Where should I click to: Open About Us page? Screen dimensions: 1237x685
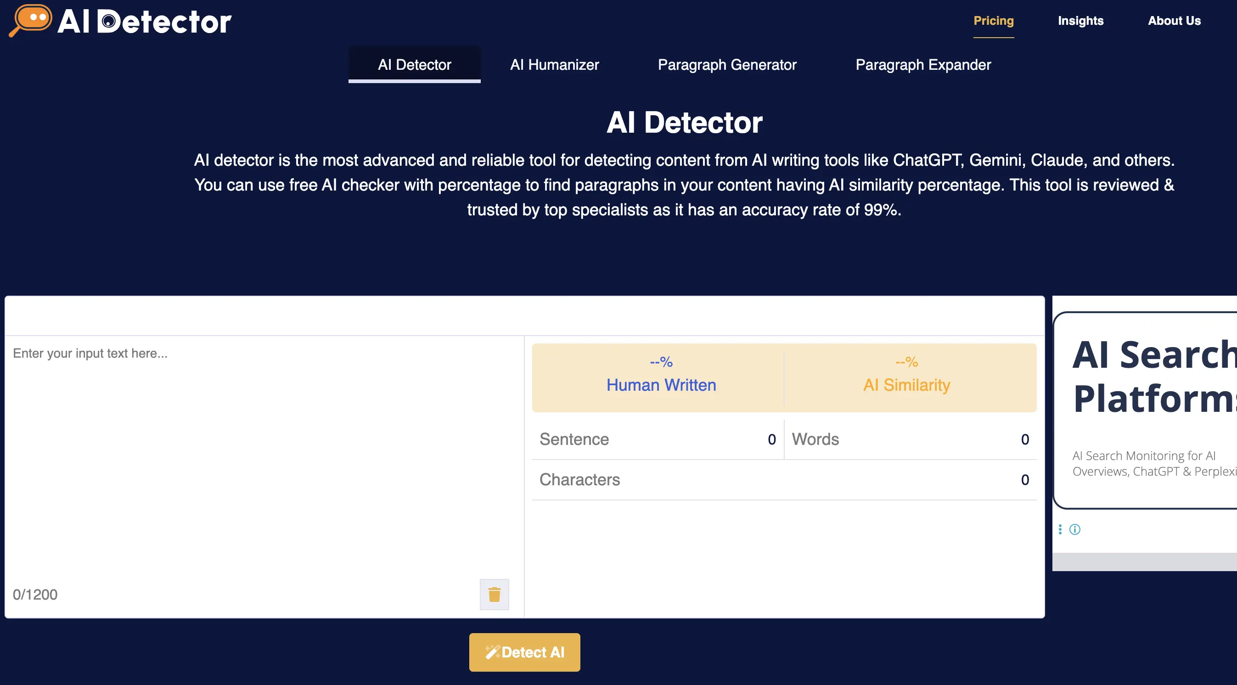(1174, 21)
